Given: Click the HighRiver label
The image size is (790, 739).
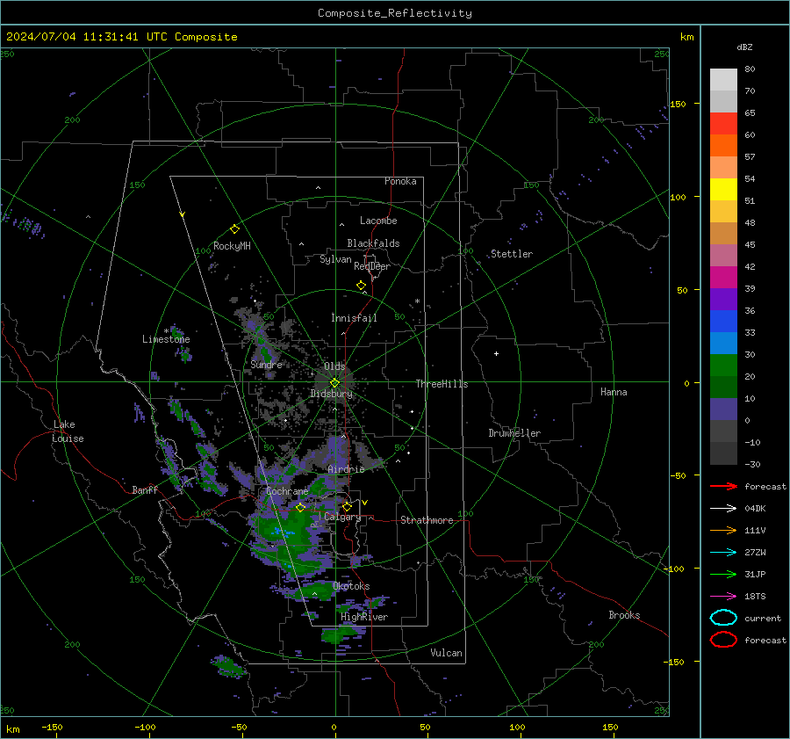Looking at the screenshot, I should [364, 617].
